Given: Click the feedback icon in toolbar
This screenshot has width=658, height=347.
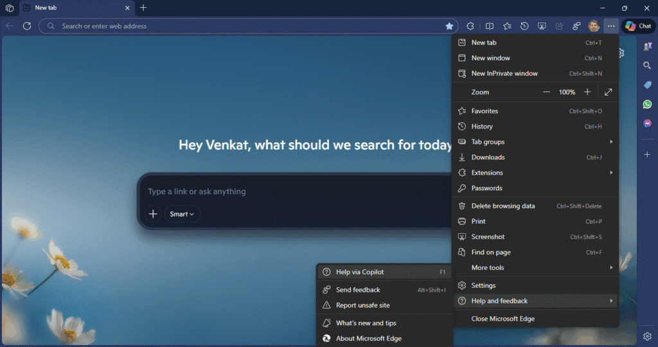Looking at the screenshot, I should tap(576, 26).
